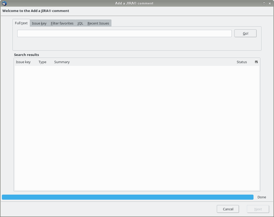Close the Add a JIRA comment dialog

coord(270,3)
